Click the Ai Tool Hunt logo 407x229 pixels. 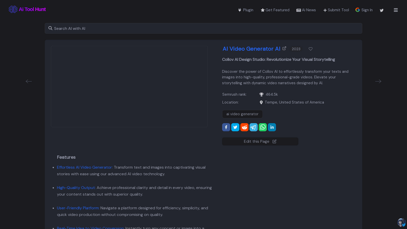click(27, 9)
